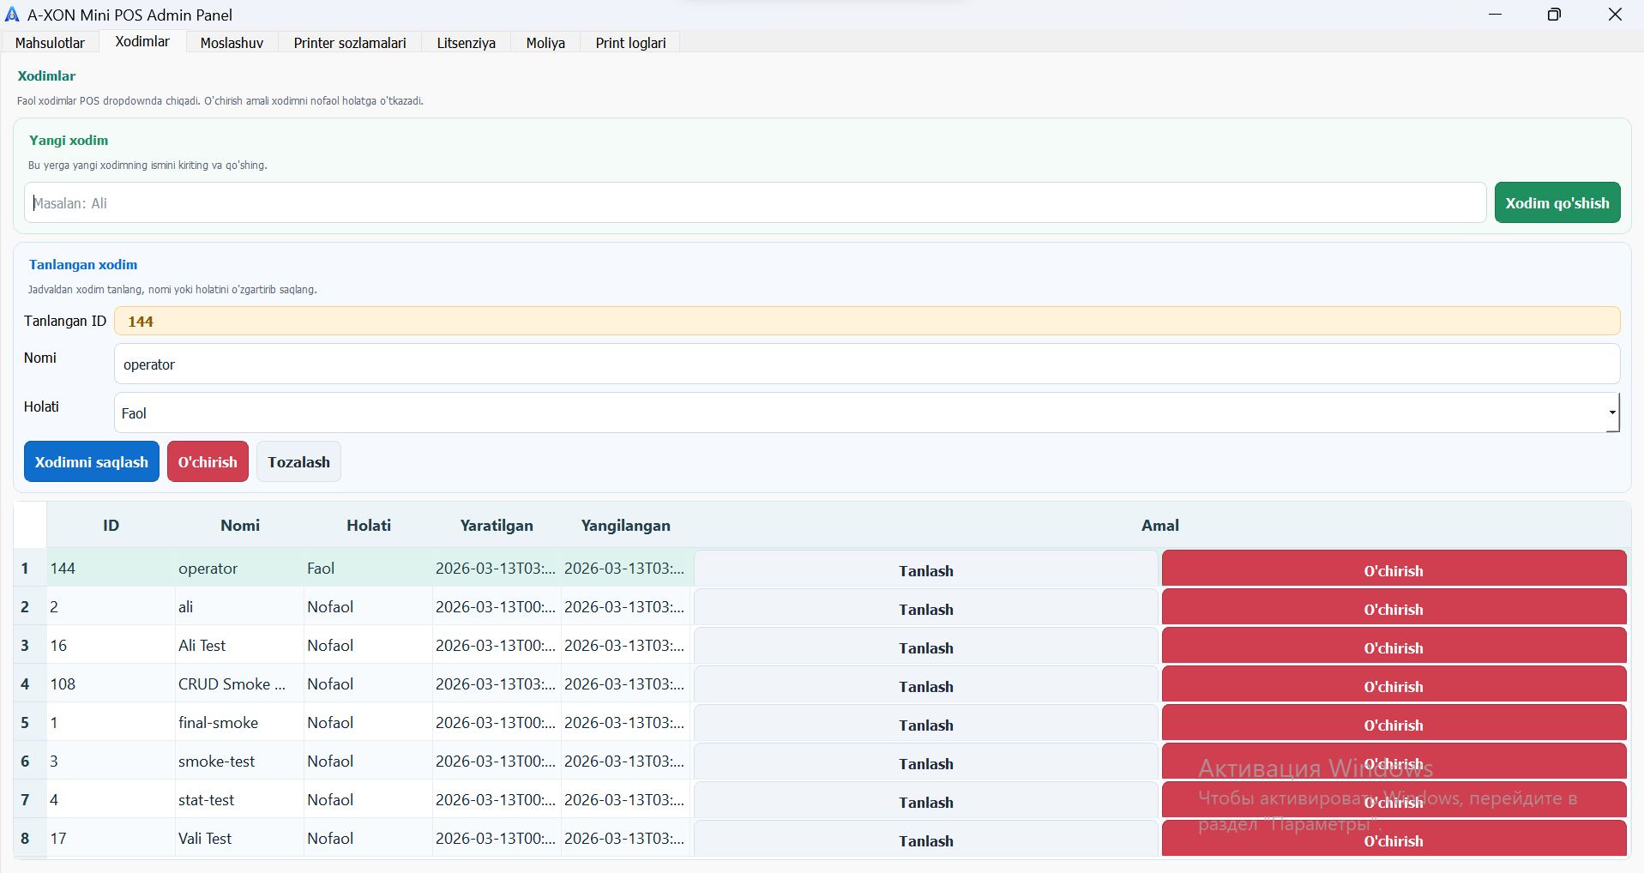This screenshot has height=873, width=1644.
Task: Click the Tozalash button
Action: [x=298, y=462]
